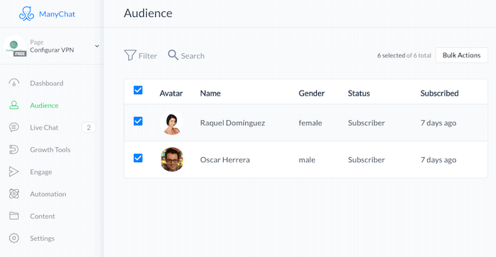Viewport: 496px width, 257px height.
Task: Click Oscar Herrera's Subscriber status cell
Action: (366, 159)
